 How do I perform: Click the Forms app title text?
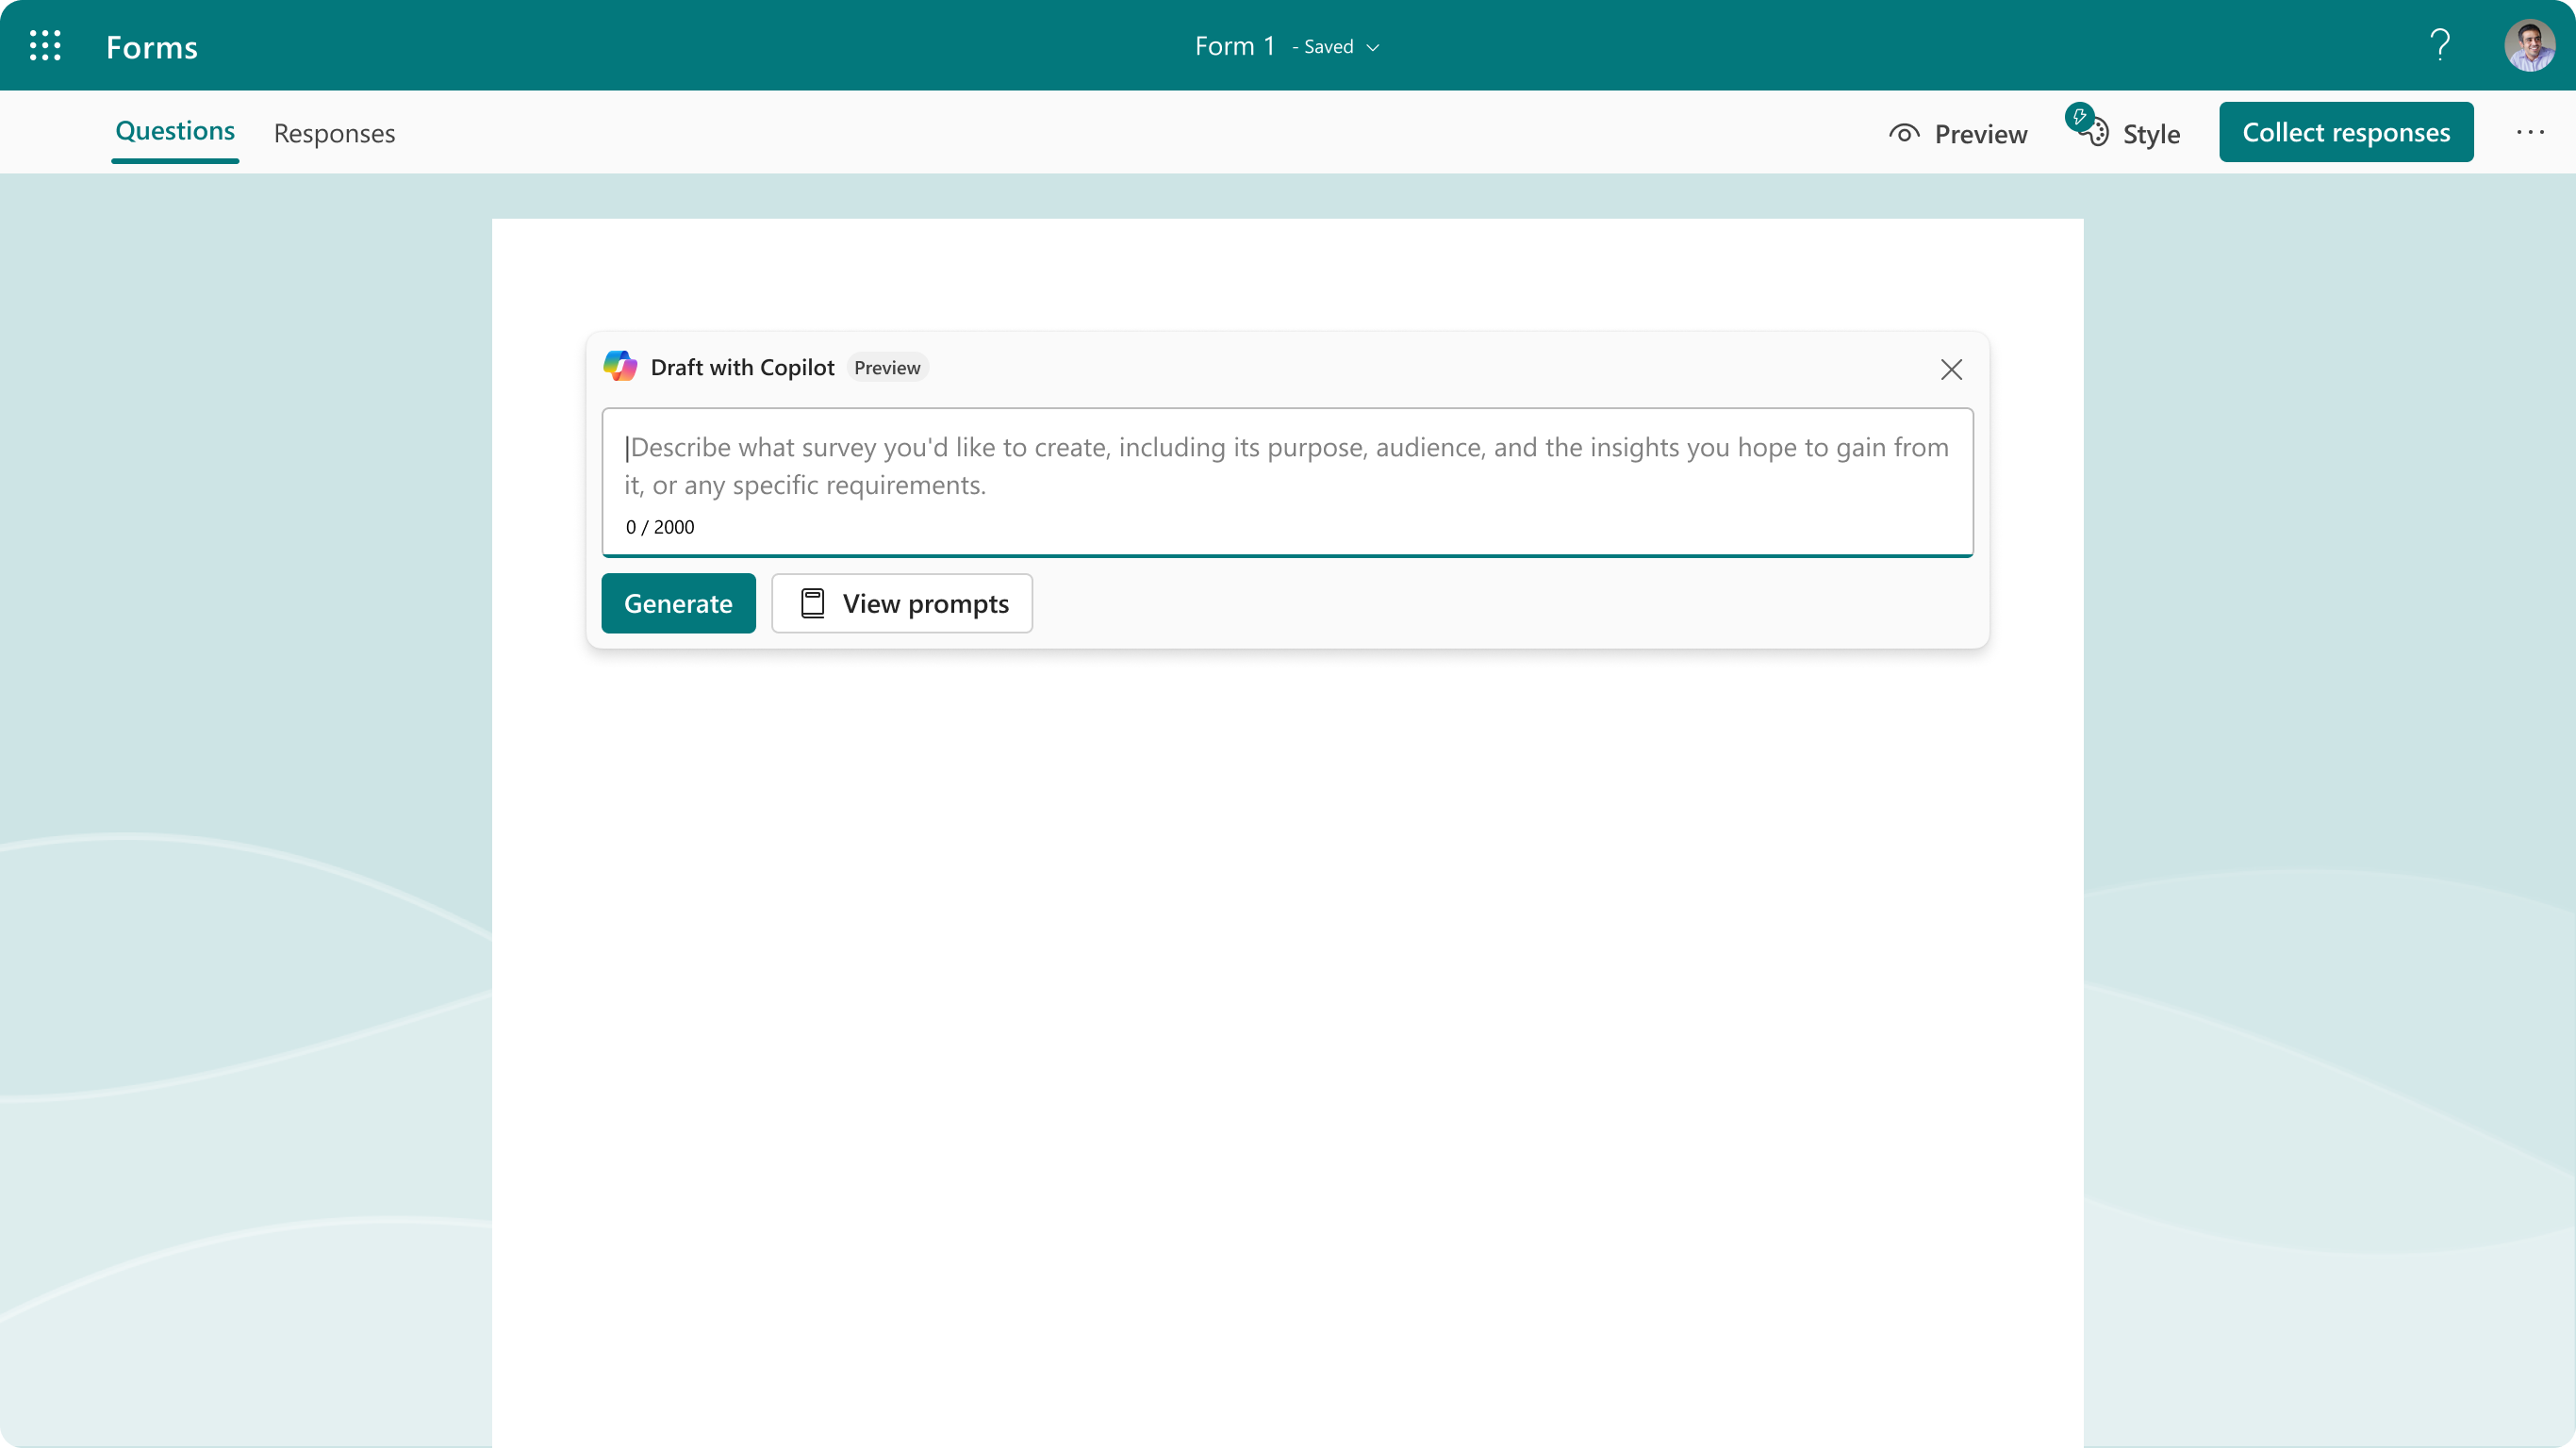tap(152, 44)
